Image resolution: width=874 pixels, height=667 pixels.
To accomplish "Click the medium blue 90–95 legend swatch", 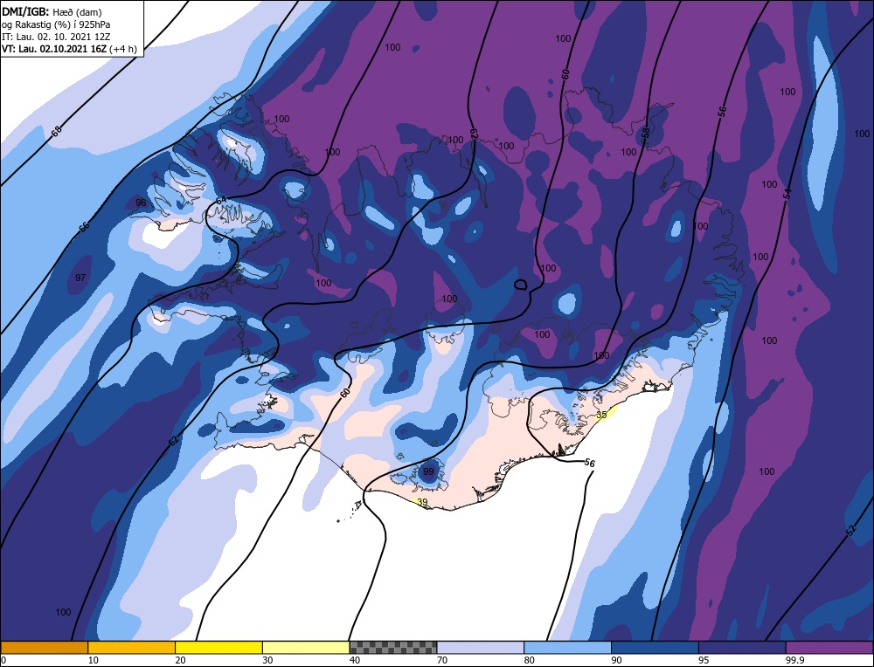I will coord(655,647).
